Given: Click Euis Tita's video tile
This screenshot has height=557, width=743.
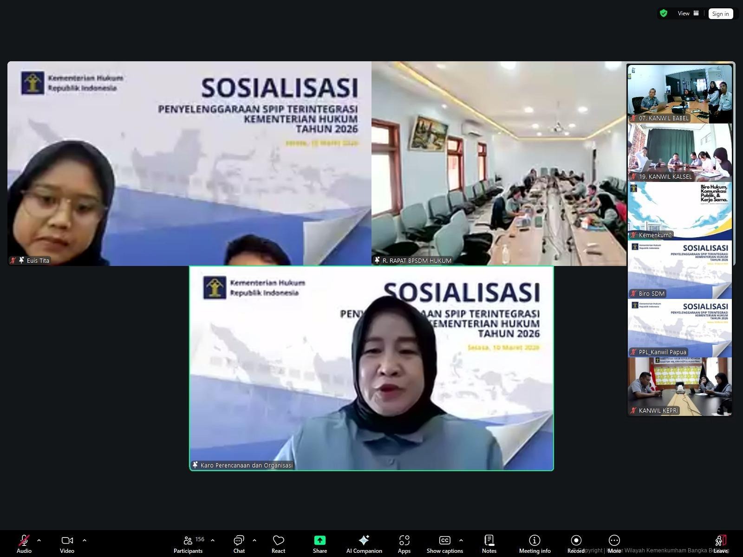Looking at the screenshot, I should 189,163.
